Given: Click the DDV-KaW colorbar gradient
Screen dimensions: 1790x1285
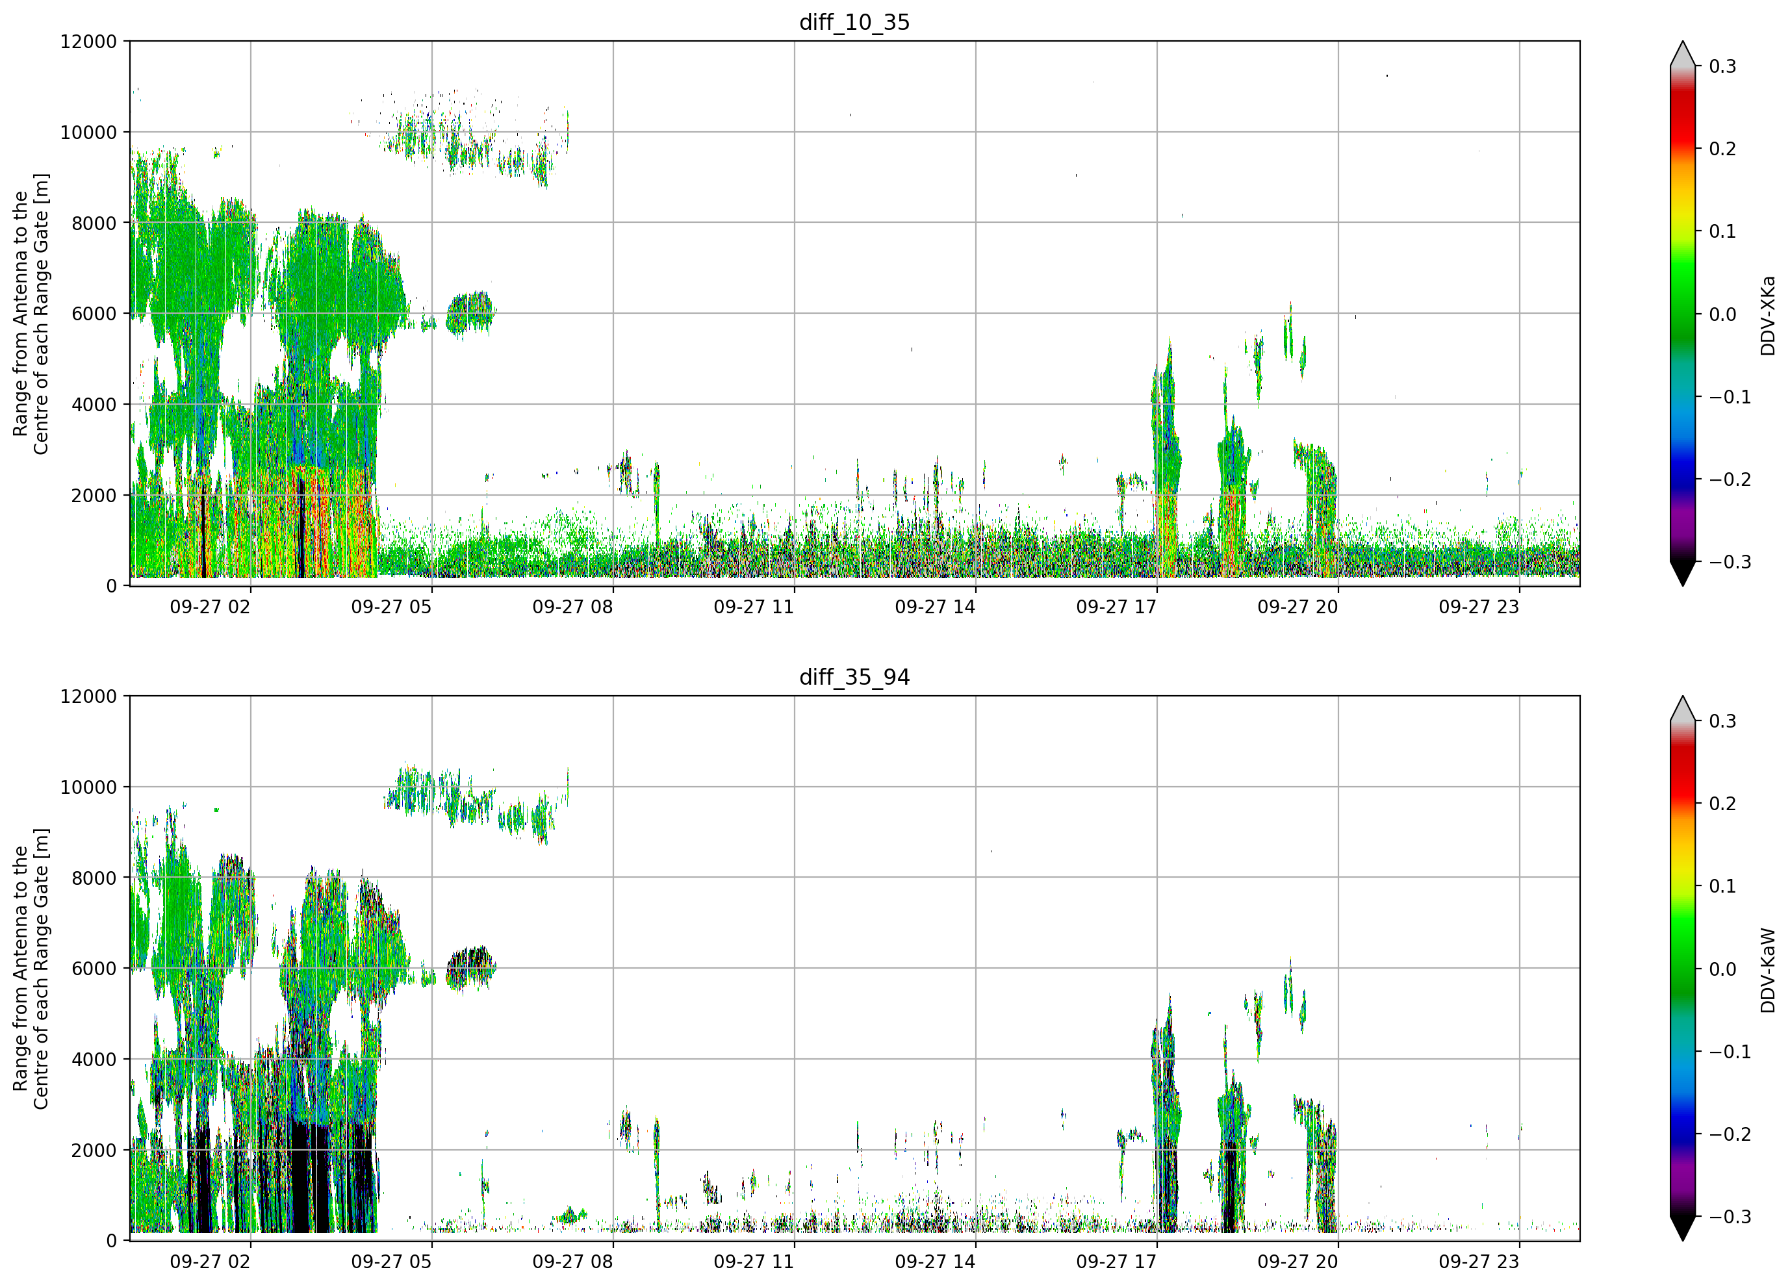Looking at the screenshot, I should (1683, 969).
